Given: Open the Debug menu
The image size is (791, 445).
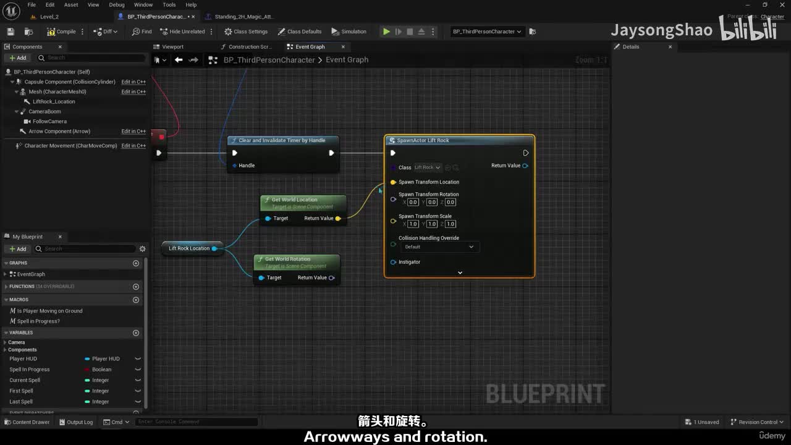Looking at the screenshot, I should 117,5.
